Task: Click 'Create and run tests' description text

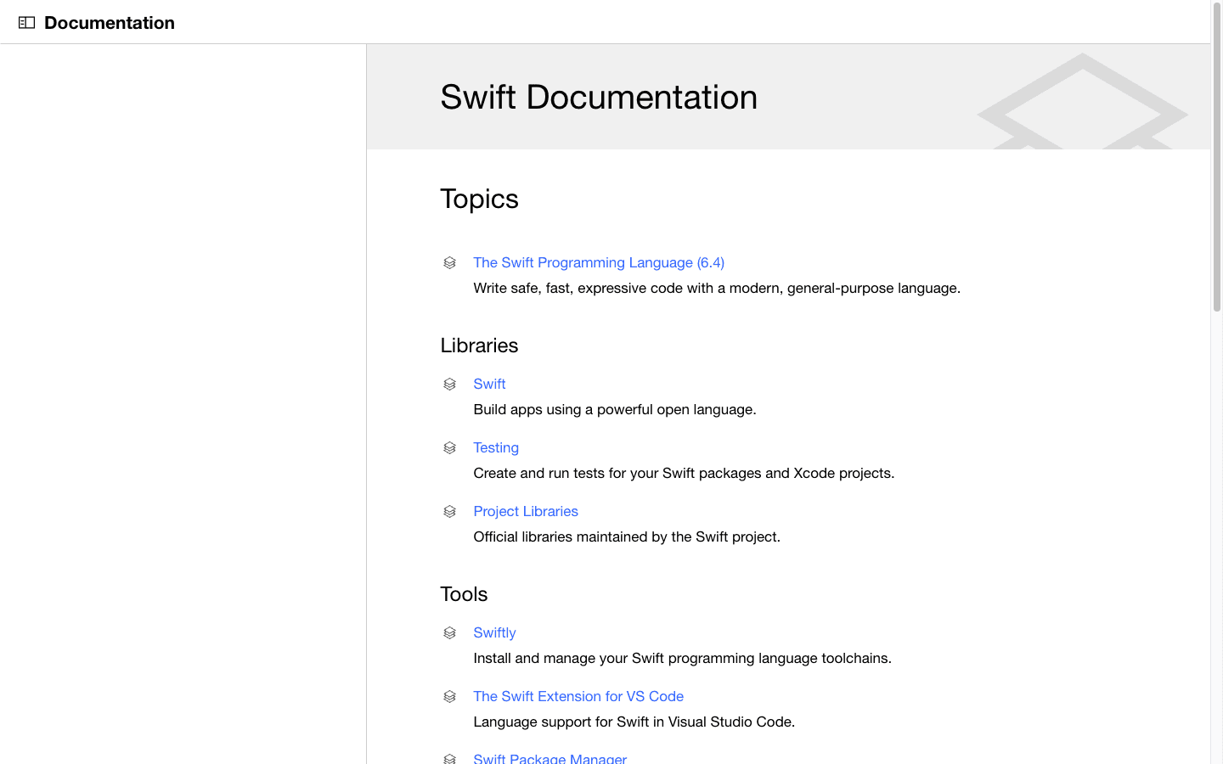Action: coord(684,473)
